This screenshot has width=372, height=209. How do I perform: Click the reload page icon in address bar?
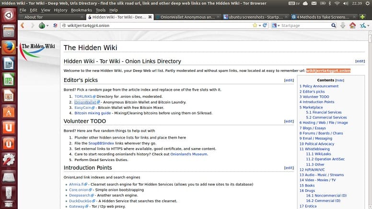coord(265,25)
